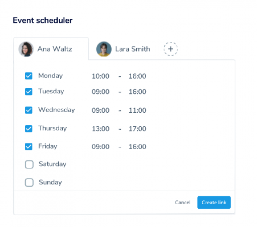Click the add person plus icon

[171, 49]
